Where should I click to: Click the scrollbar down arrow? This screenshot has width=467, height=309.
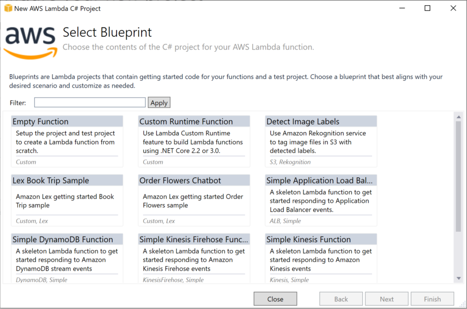click(x=459, y=278)
